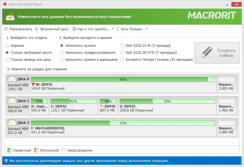Choose DoD 5220.28-STD (7 проходов)
Image resolution: width=244 pixels, height=167 pixels.
click(x=149, y=53)
